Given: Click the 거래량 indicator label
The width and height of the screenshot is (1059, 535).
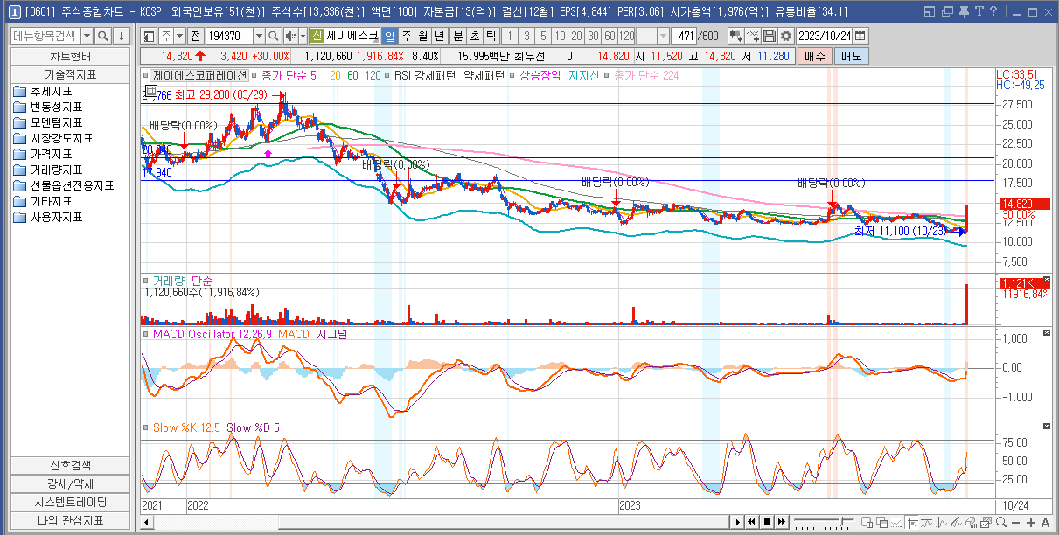Looking at the screenshot, I should [x=168, y=280].
